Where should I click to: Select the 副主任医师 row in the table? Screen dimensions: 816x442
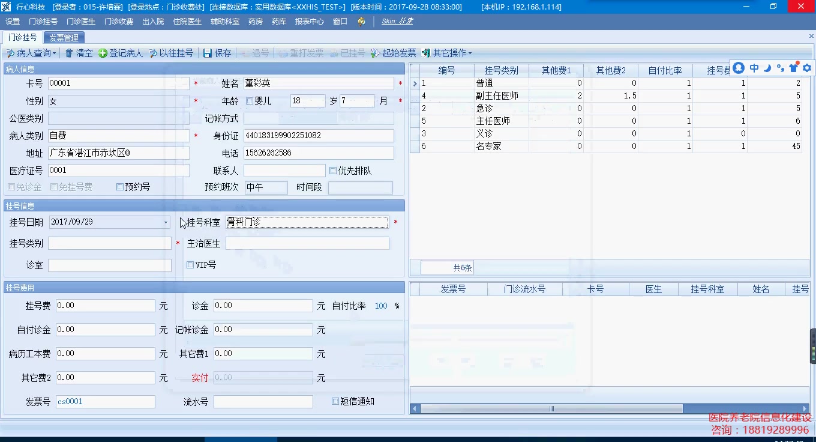(606, 95)
